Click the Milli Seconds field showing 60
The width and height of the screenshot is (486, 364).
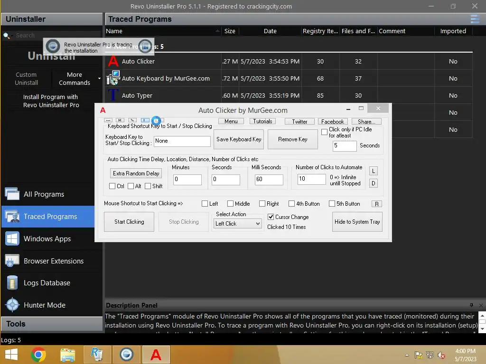point(269,180)
